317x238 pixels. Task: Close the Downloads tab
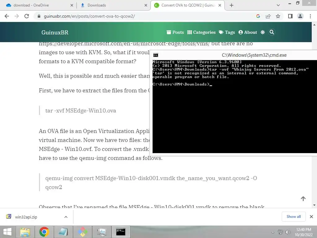click(146, 5)
